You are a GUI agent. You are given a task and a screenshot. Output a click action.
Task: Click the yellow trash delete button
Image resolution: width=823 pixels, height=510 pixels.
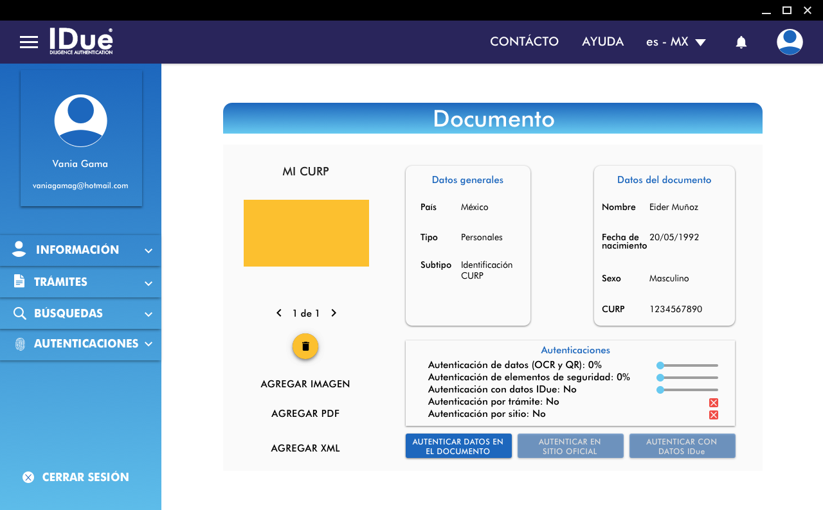pos(305,346)
